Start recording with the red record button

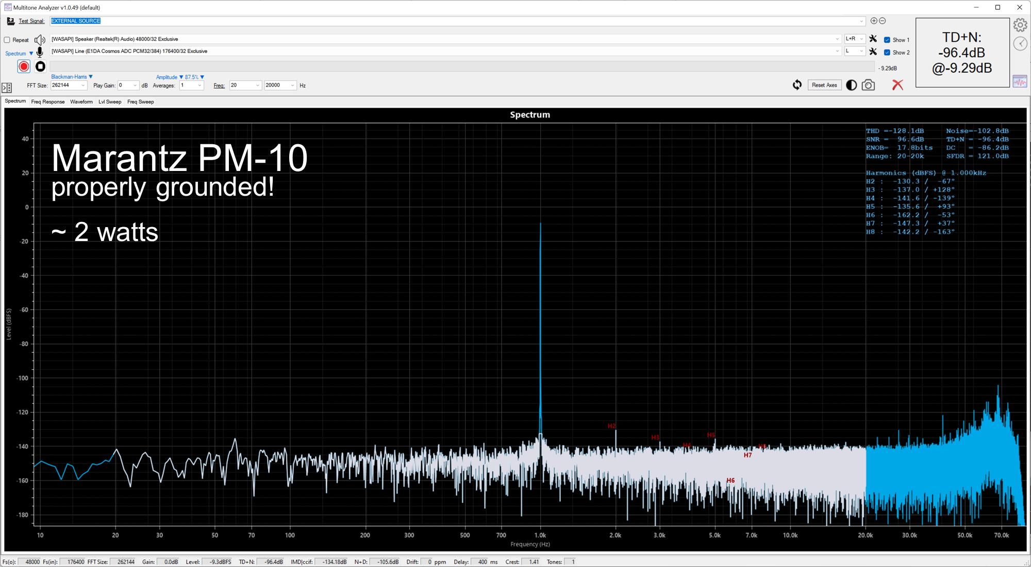click(x=24, y=66)
